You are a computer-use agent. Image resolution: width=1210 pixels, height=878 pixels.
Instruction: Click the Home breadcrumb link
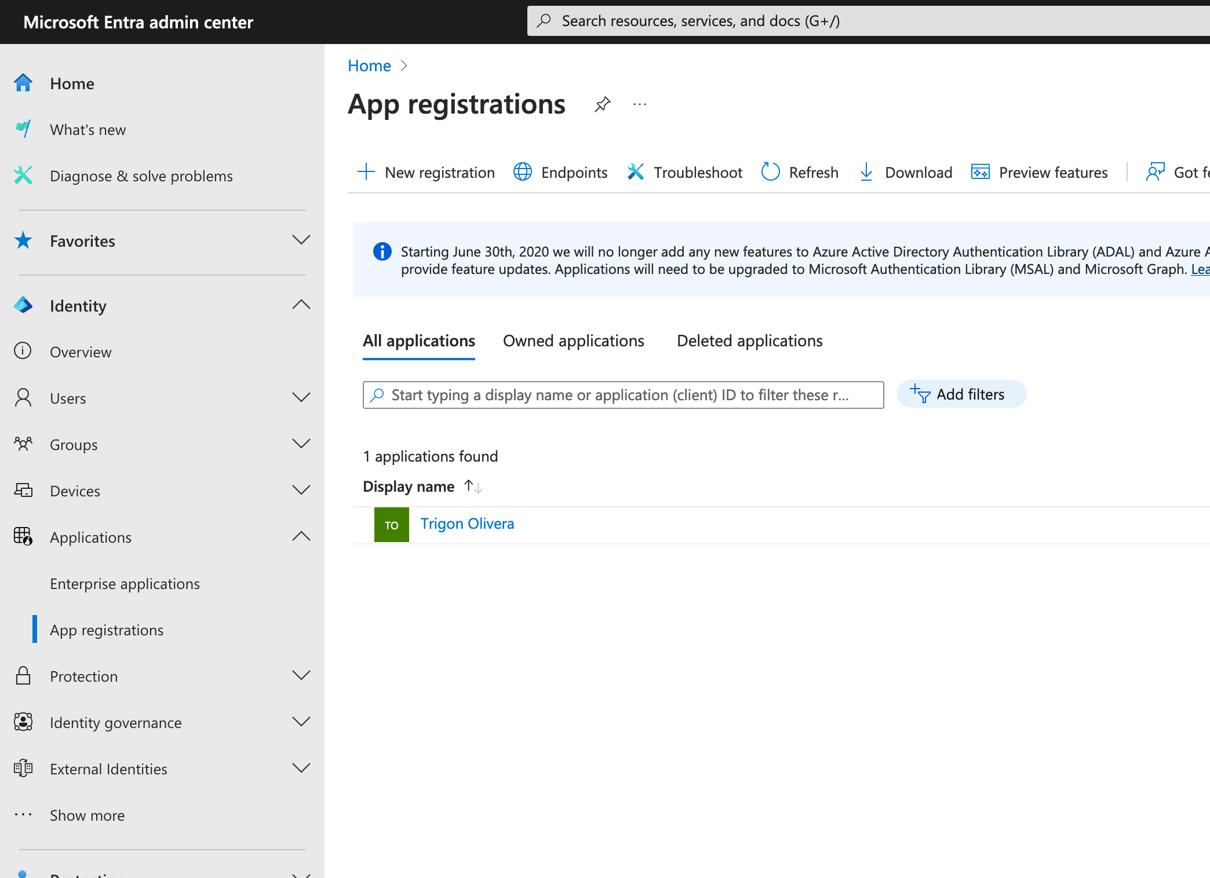369,65
